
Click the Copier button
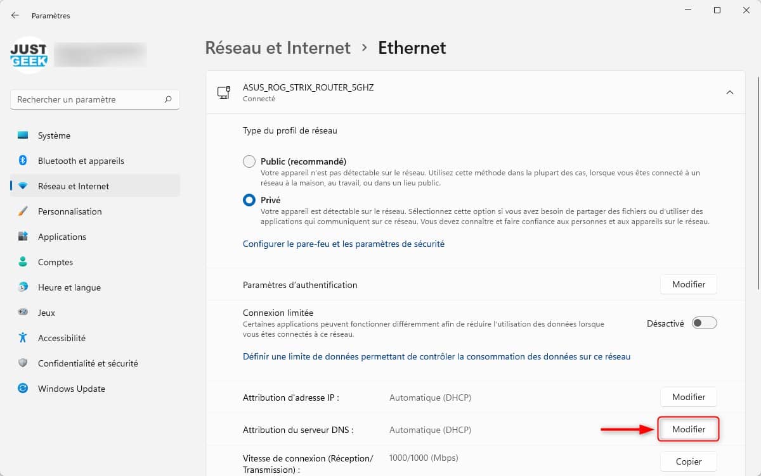pyautogui.click(x=689, y=461)
